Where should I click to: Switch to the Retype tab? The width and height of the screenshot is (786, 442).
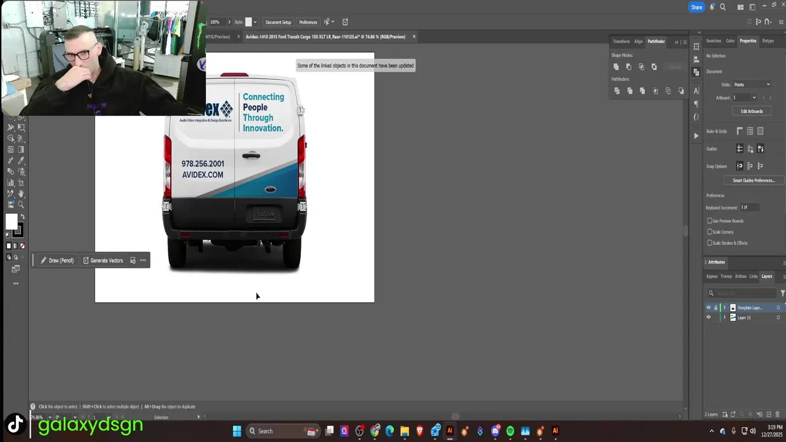768,41
